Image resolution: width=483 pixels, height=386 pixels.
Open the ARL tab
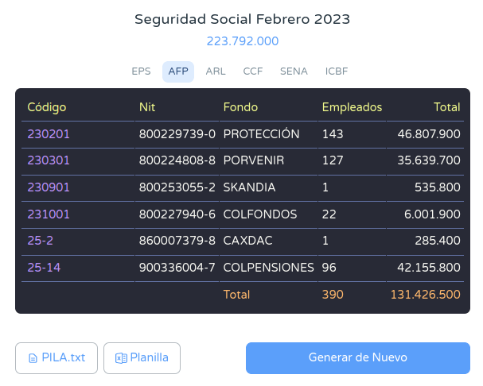(216, 71)
